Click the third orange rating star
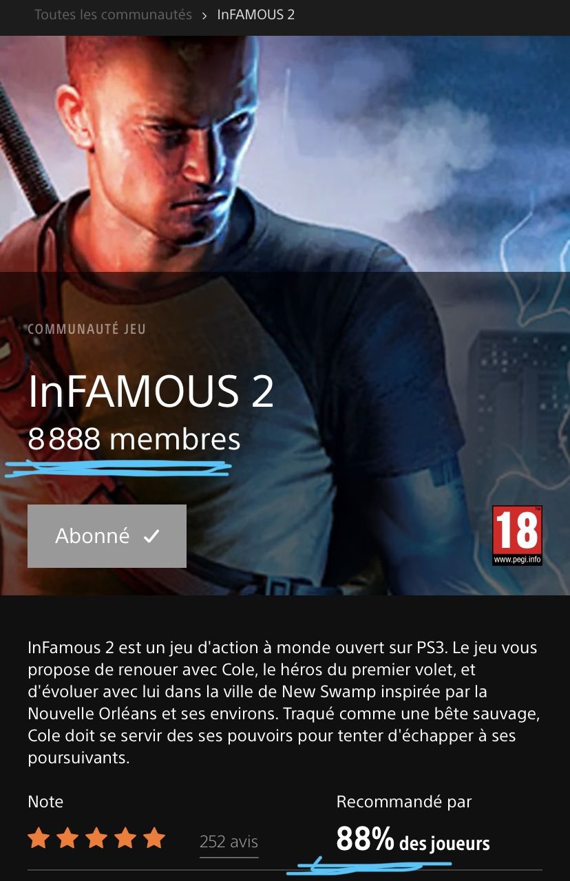570x881 pixels. tap(96, 838)
